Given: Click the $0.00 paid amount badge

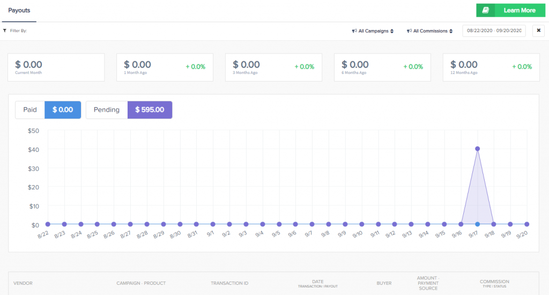Looking at the screenshot, I should [x=62, y=110].
